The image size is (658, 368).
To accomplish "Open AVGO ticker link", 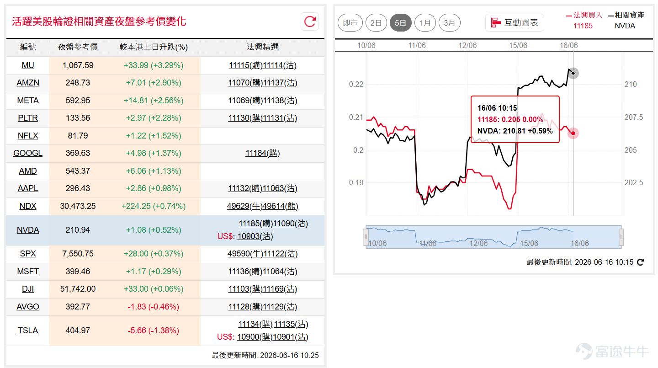I will coord(28,307).
